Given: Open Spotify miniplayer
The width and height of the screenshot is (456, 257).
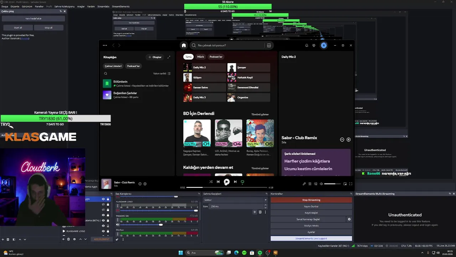Looking at the screenshot, I should (x=345, y=184).
